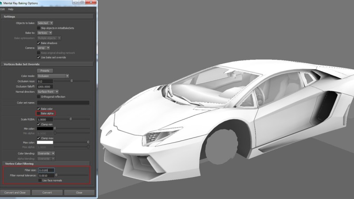Adjust the Occlusion rays slider

72,81
